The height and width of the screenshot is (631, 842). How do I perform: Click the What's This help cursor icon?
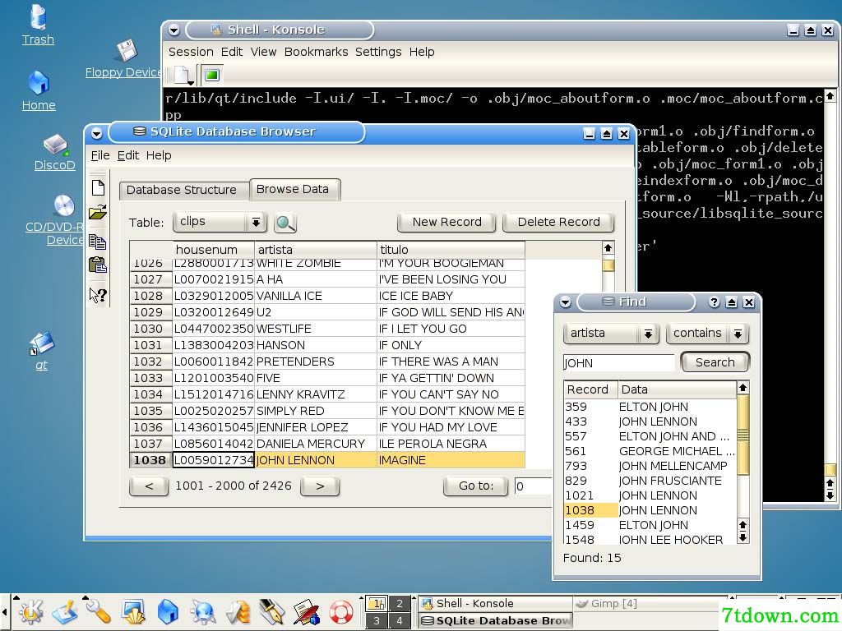pyautogui.click(x=98, y=295)
